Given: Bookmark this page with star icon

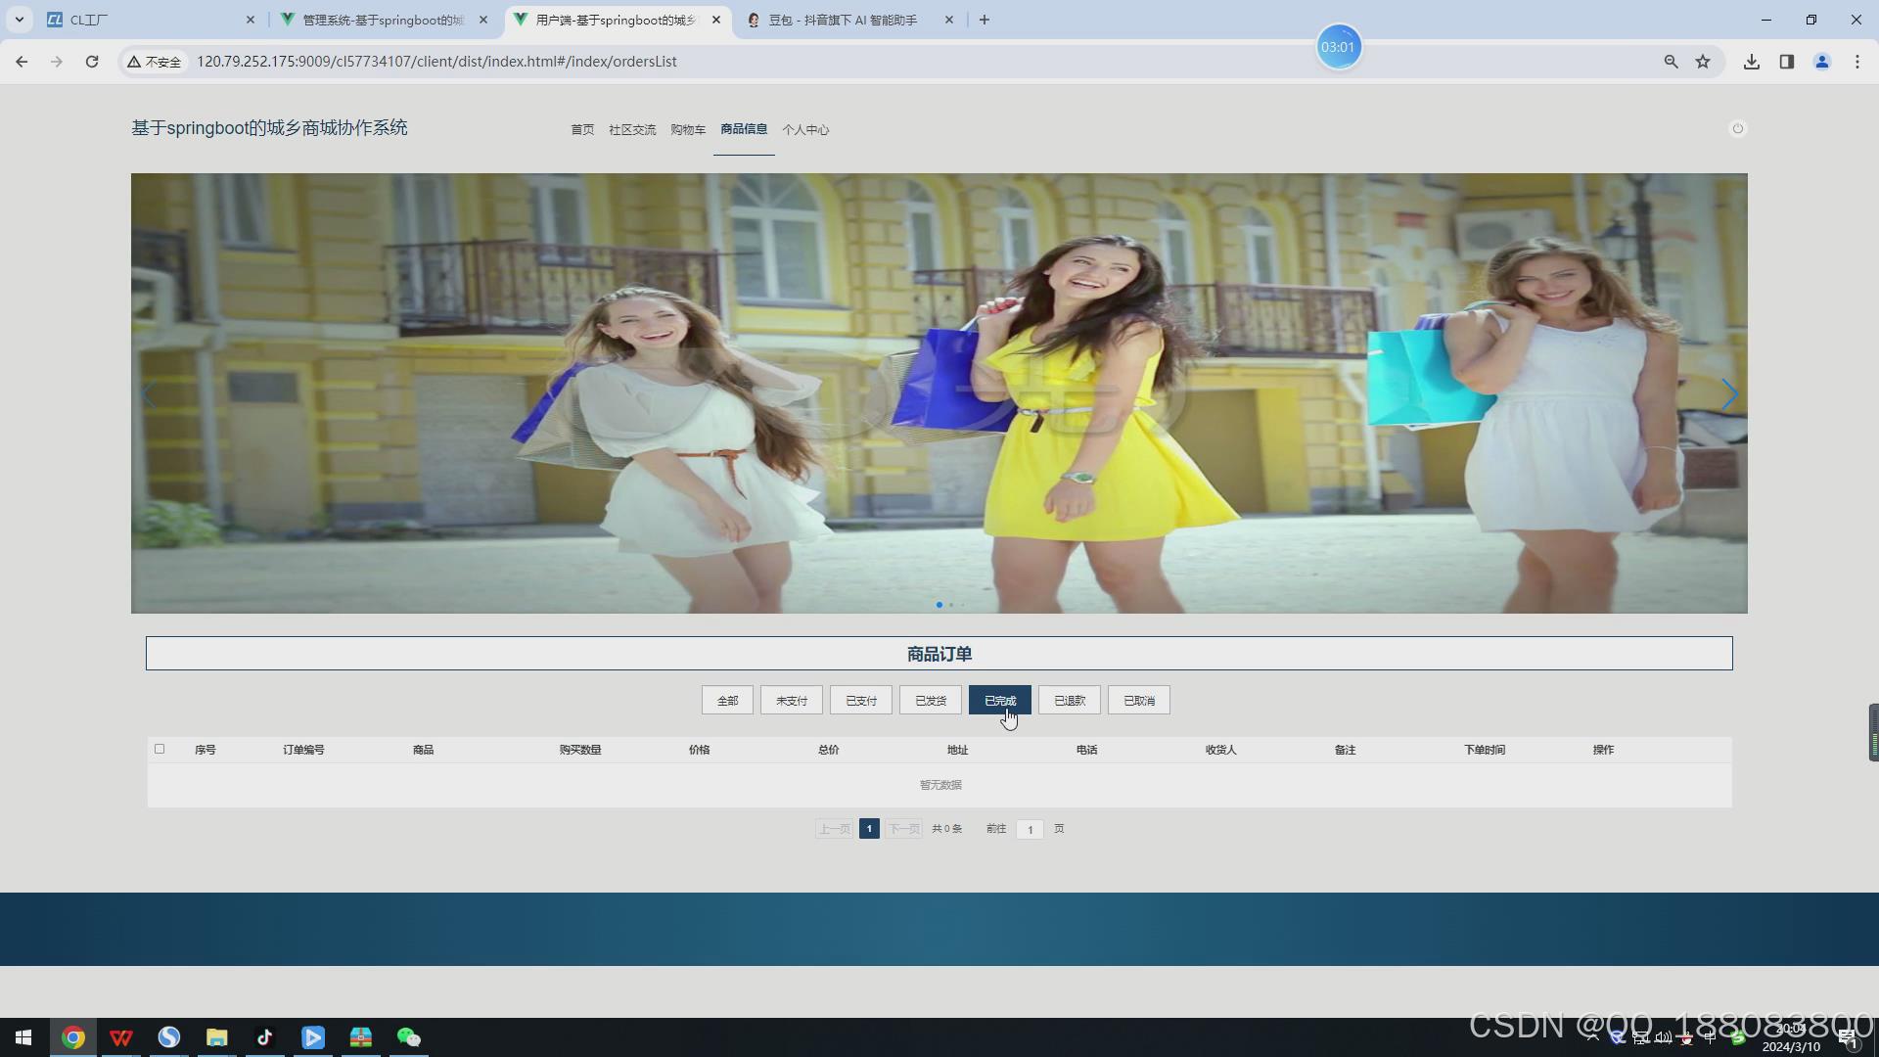Looking at the screenshot, I should coord(1703,62).
